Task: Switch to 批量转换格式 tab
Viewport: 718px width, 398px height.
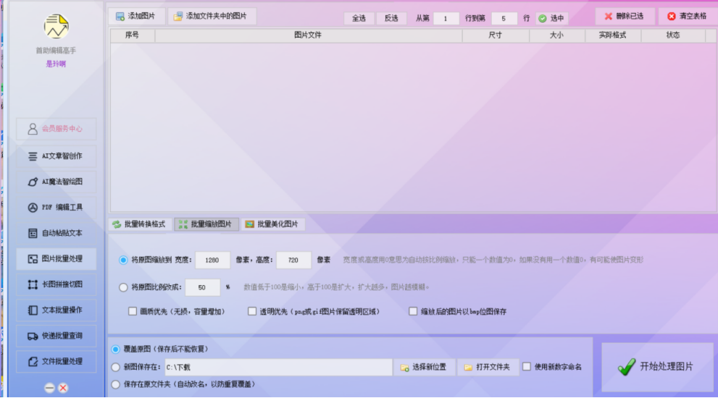Action: click(x=140, y=224)
